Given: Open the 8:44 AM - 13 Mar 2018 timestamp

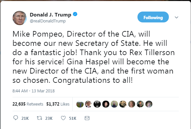Looking at the screenshot, I should click(x=33, y=91).
